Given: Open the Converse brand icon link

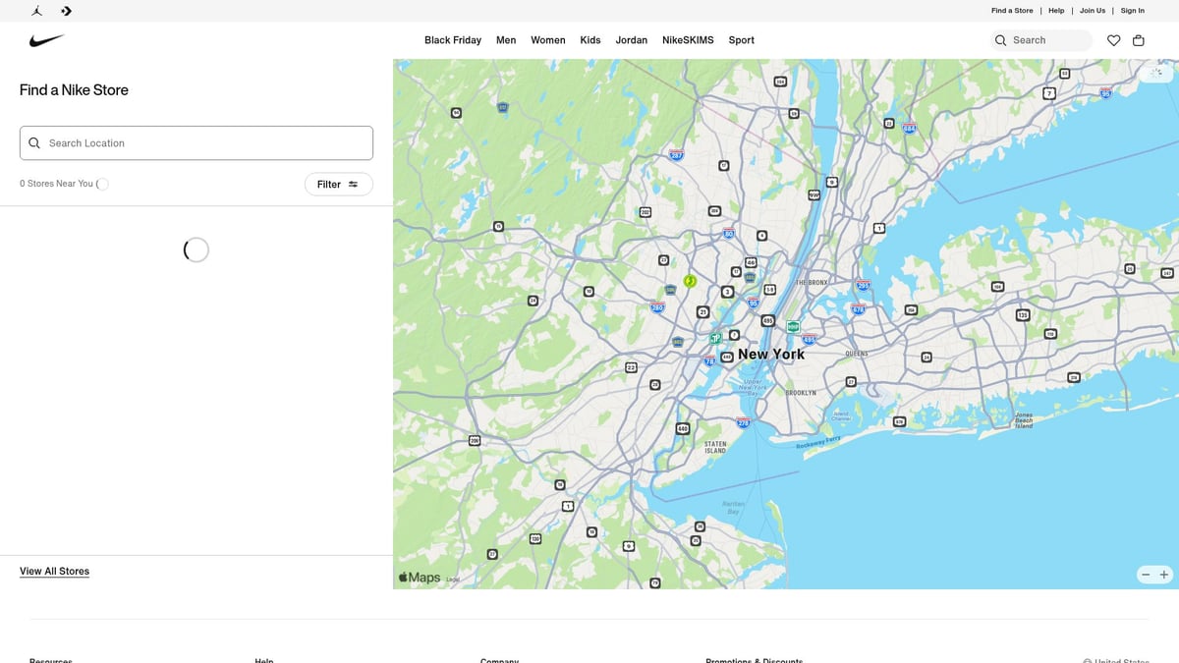Looking at the screenshot, I should click(66, 11).
